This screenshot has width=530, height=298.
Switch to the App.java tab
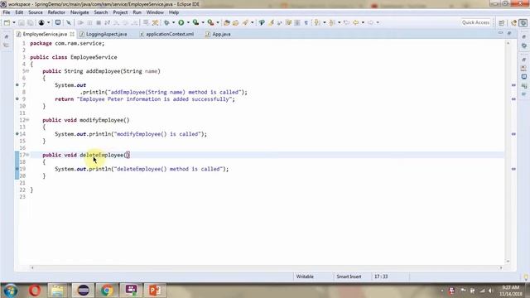coord(221,34)
